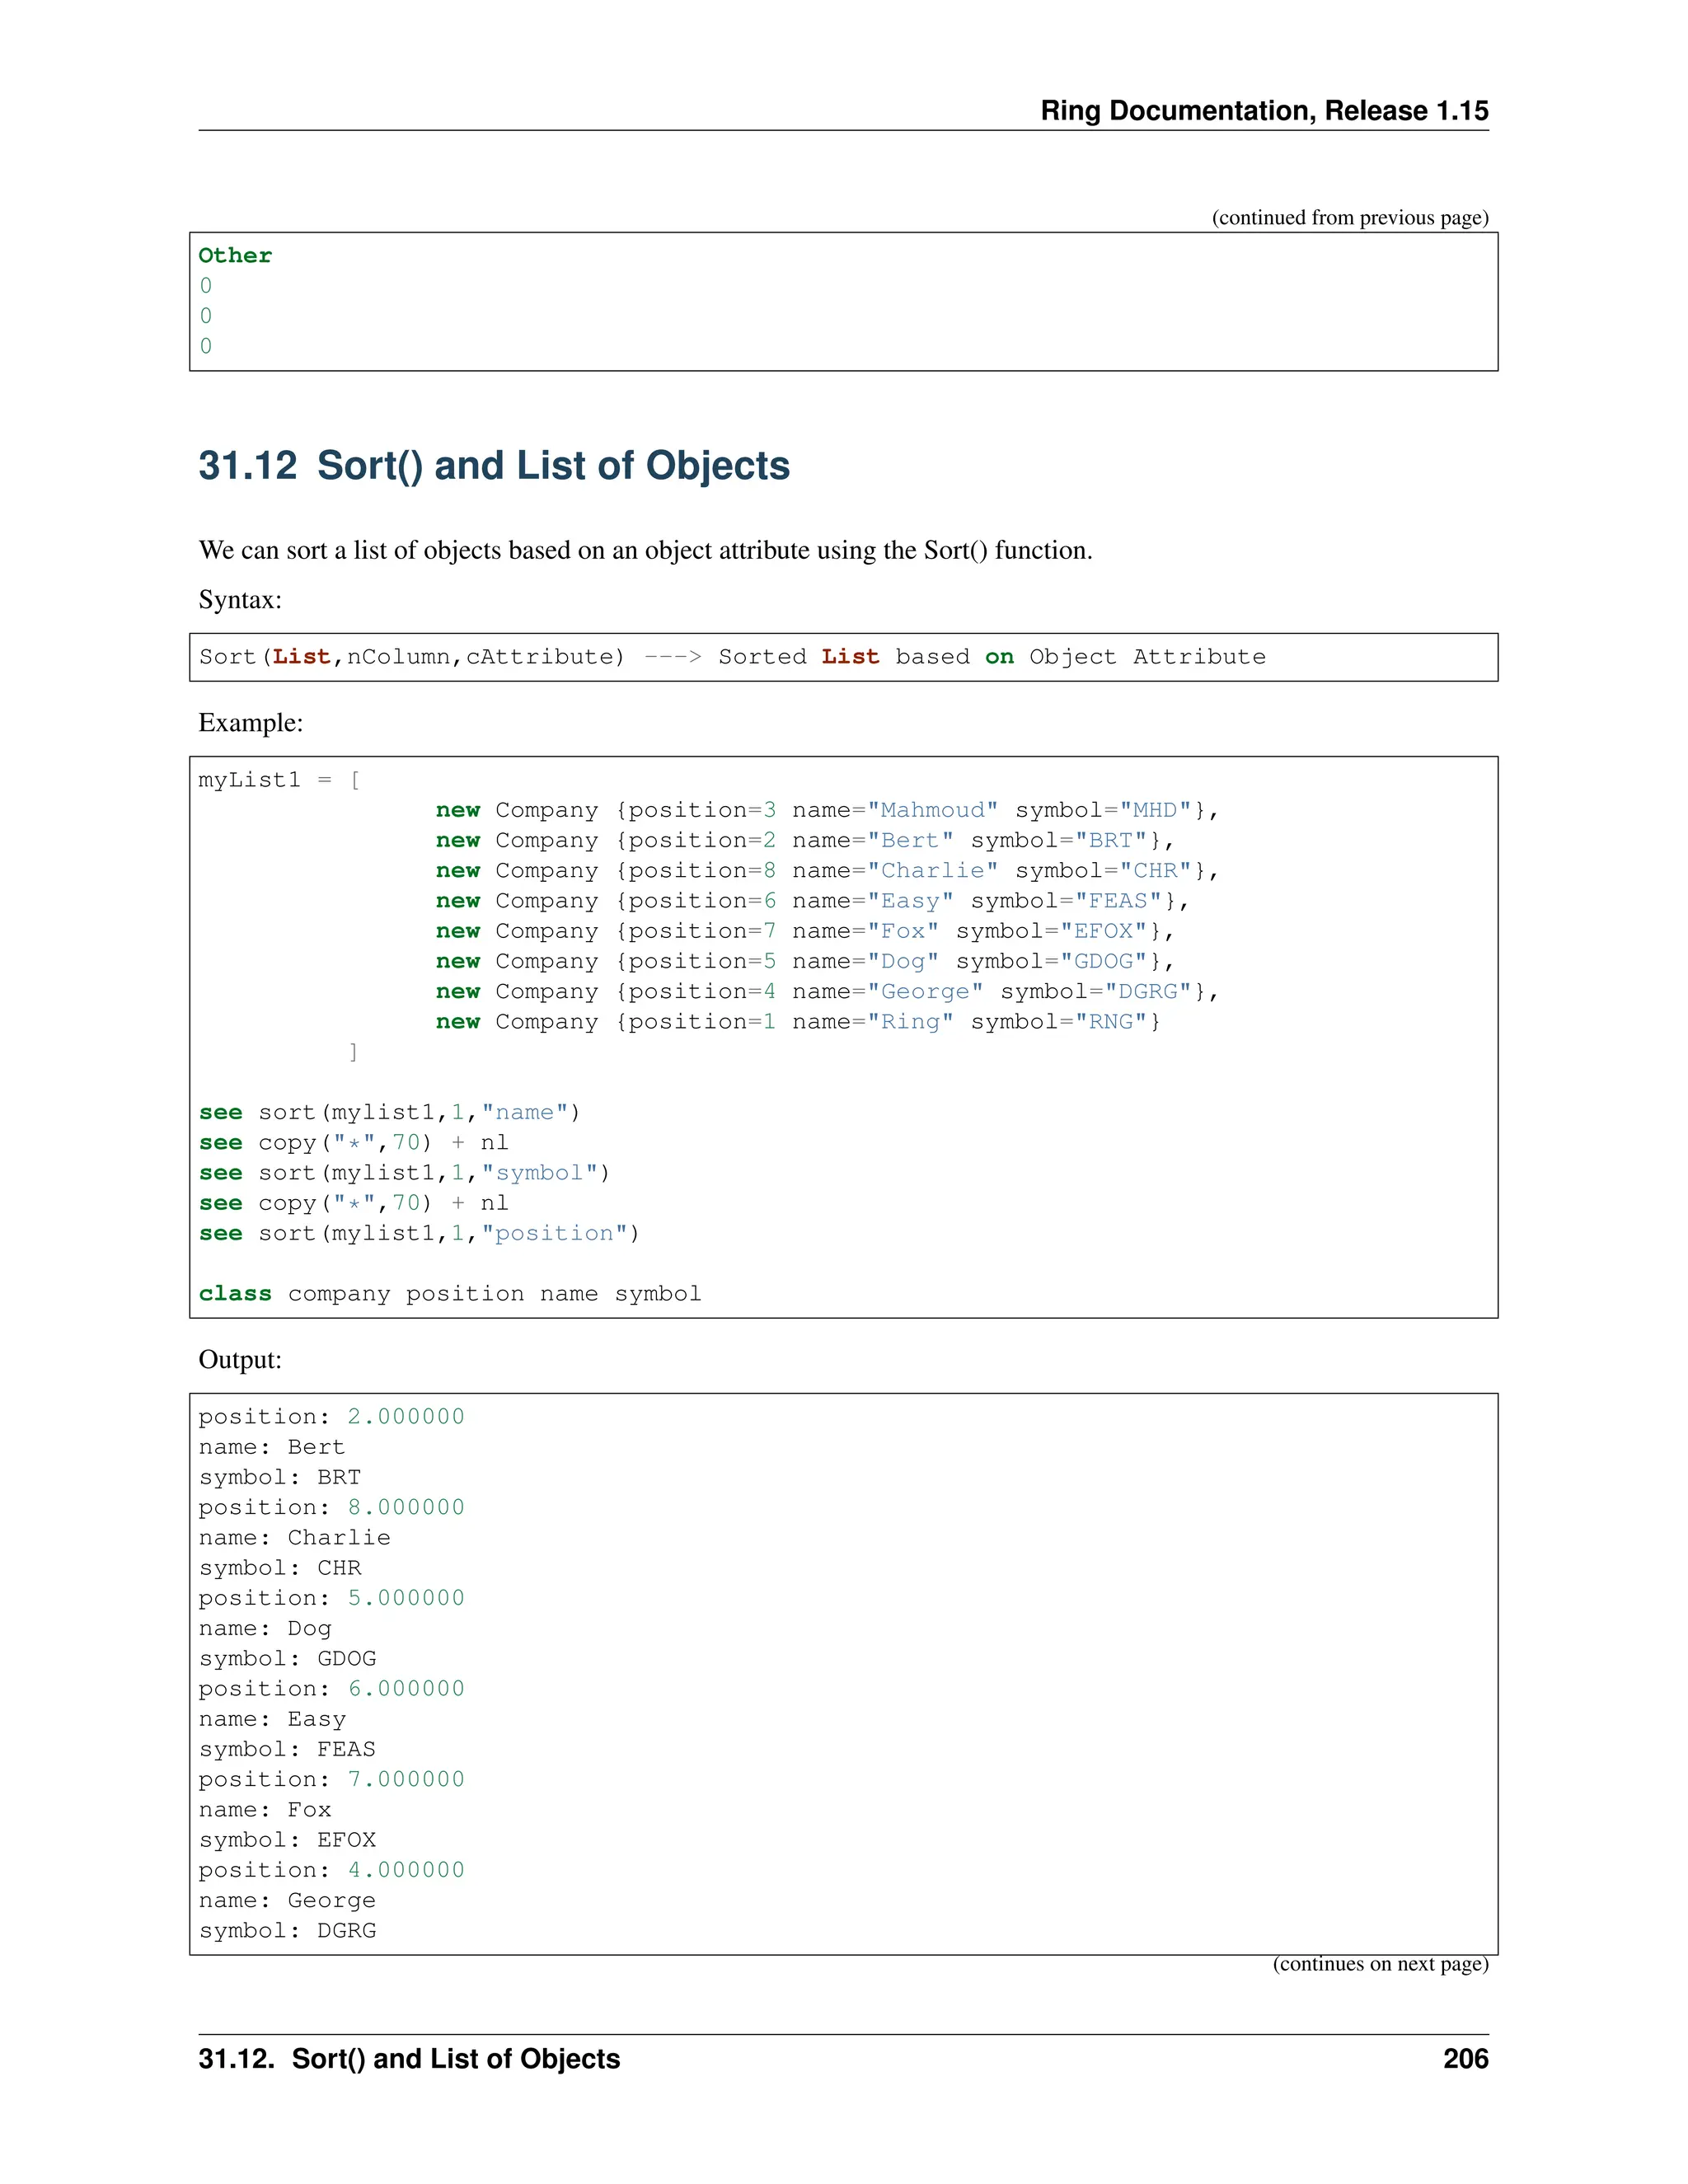Image resolution: width=1688 pixels, height=2184 pixels.
Task: Click the sort by "symbol" code line
Action: point(404,1173)
